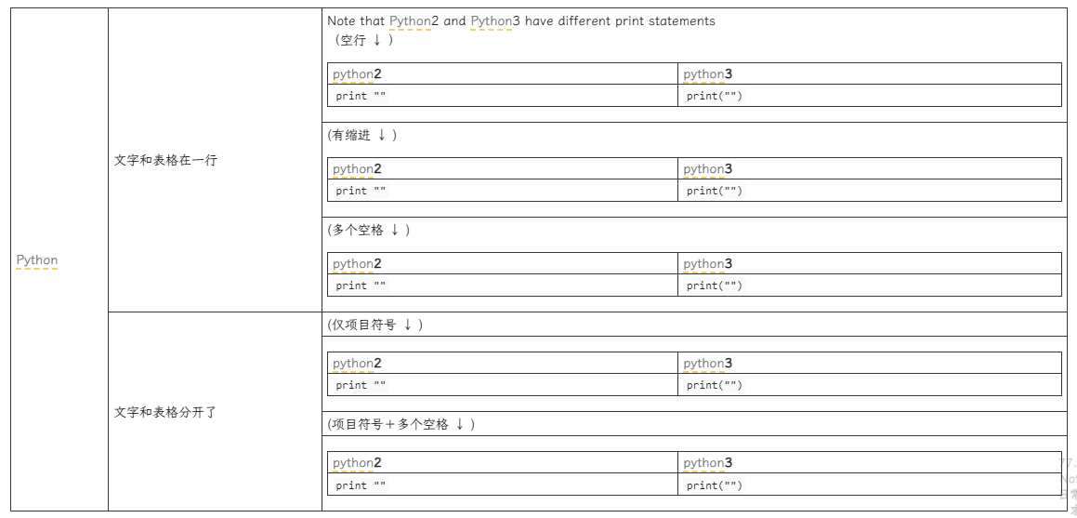Click the word Python3 in the note sentence
This screenshot has width=1077, height=518.
(495, 20)
